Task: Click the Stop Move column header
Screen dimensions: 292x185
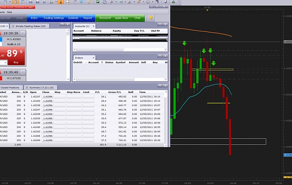Action: click(x=73, y=92)
